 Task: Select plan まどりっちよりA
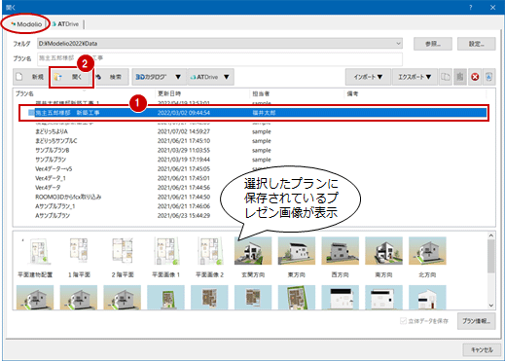[x=52, y=131]
